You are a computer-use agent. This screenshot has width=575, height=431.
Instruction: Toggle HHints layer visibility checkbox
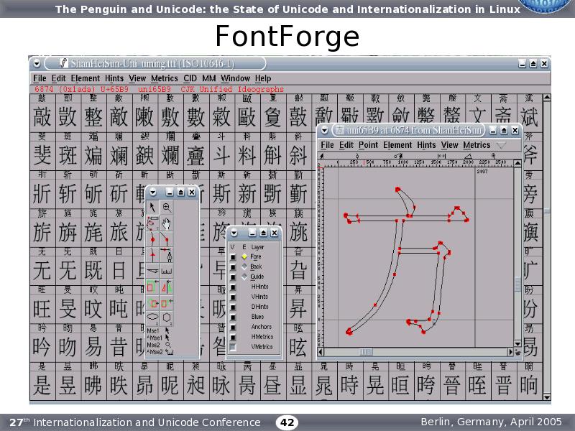click(x=232, y=287)
